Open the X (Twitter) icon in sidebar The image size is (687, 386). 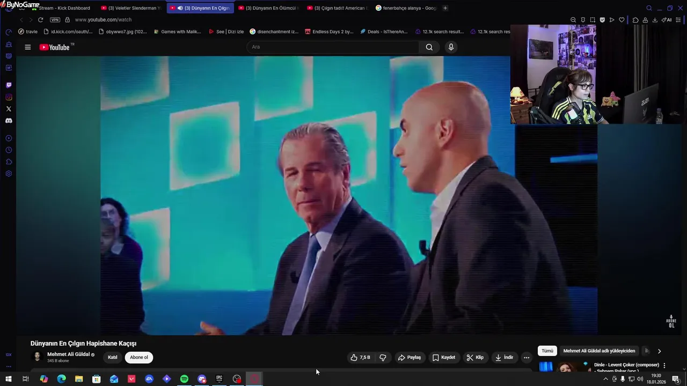[9, 109]
